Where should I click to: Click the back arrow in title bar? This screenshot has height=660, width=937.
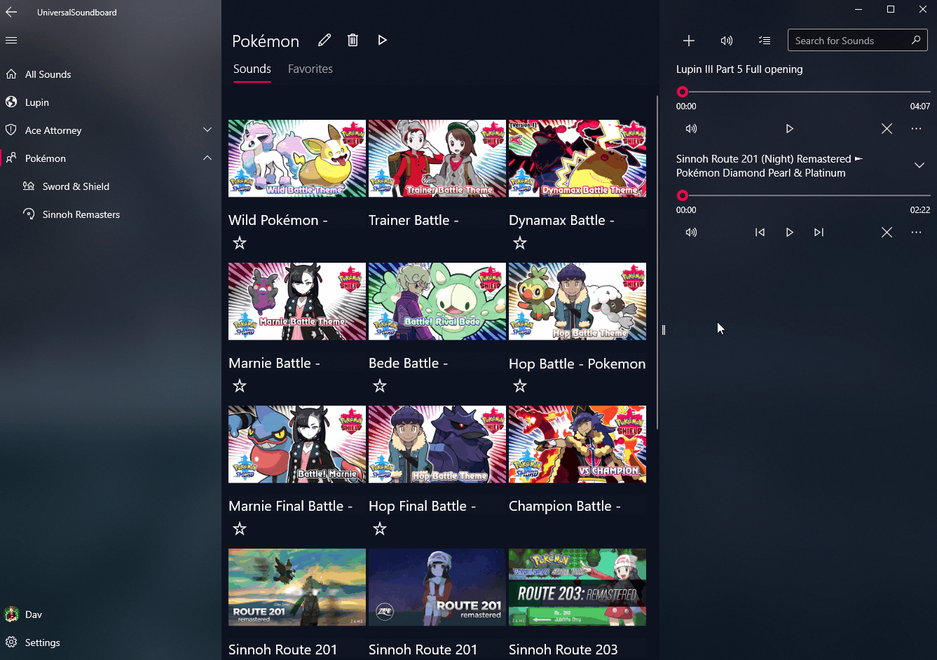click(11, 12)
